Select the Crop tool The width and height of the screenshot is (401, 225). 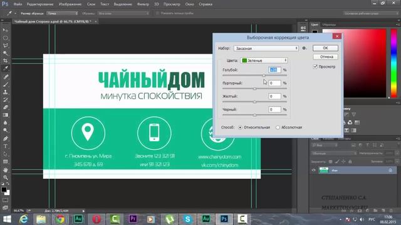coord(6,61)
